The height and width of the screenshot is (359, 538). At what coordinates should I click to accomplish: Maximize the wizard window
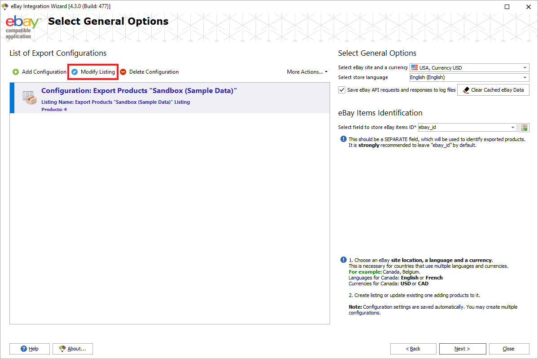coord(507,7)
